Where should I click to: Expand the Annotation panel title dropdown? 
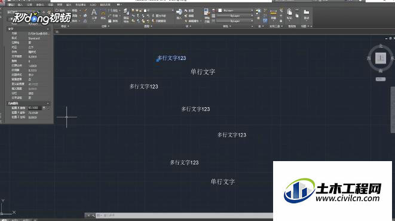(105, 26)
